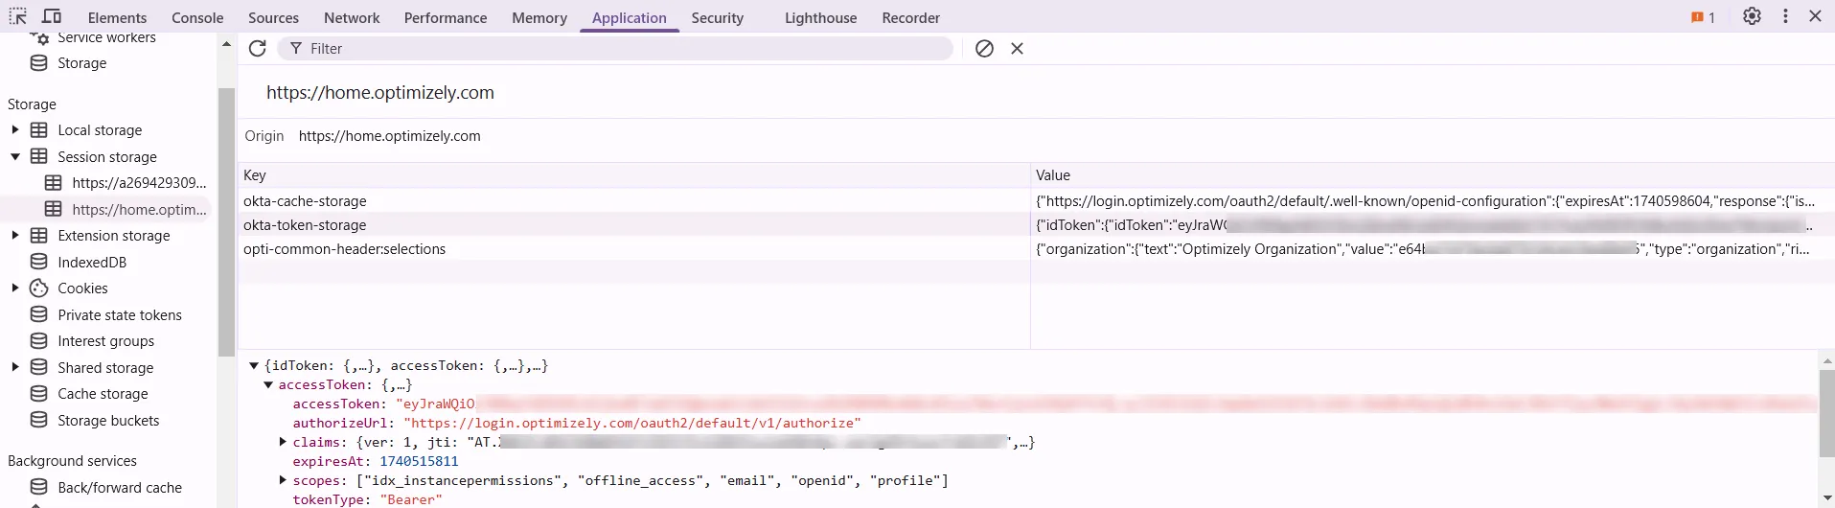The width and height of the screenshot is (1835, 508).
Task: Click the Cache storage icon
Action: point(39,393)
